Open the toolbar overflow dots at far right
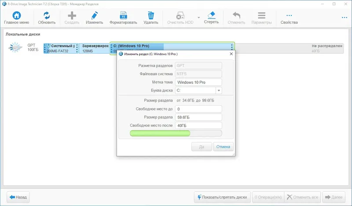The image size is (352, 206). pyautogui.click(x=345, y=18)
